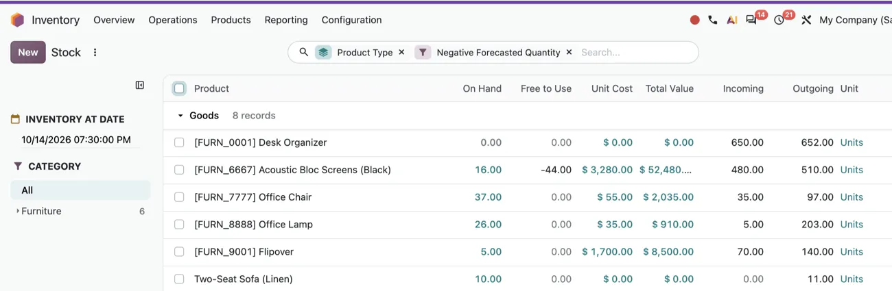Click the filter funnel icon of Negative Forecasted Quantity

pos(423,52)
